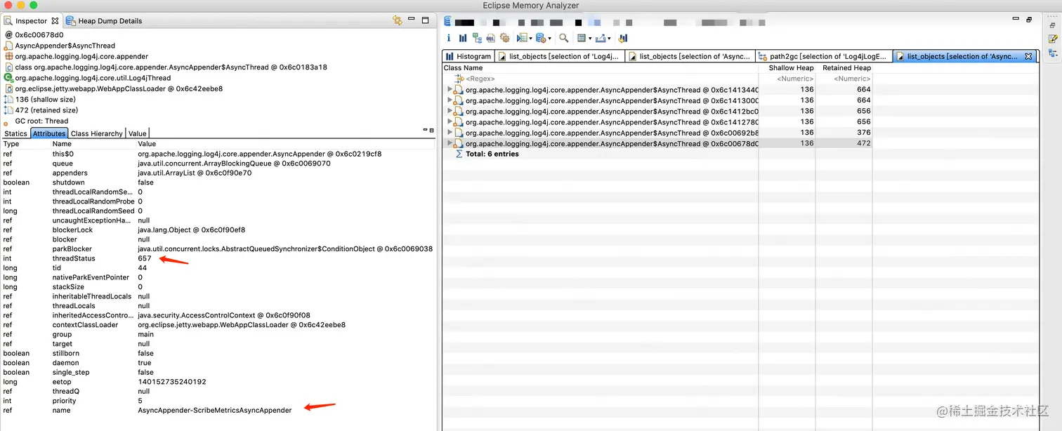Click the Class Name <Regex> filter field

tap(601, 79)
